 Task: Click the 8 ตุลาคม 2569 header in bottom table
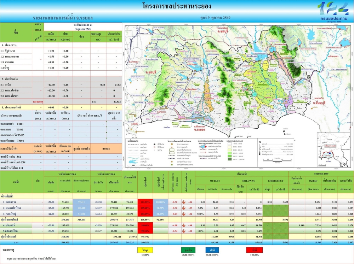click(x=321, y=174)
